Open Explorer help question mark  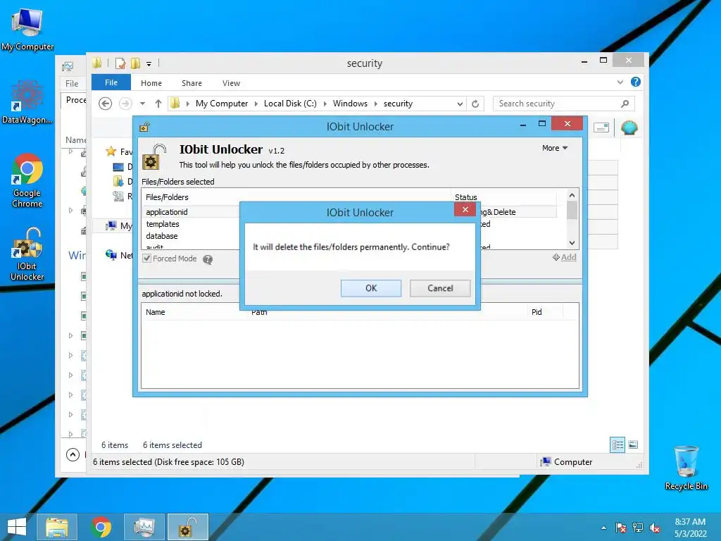pyautogui.click(x=636, y=82)
